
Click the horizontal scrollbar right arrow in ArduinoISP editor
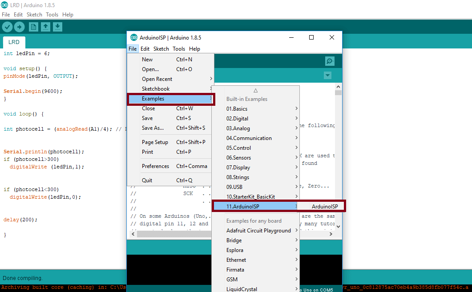(x=331, y=234)
